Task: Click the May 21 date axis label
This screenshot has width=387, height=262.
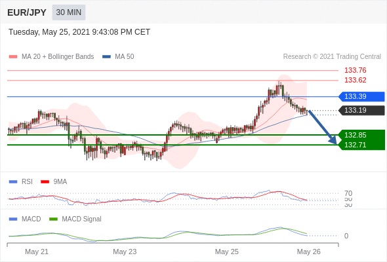Action: 37,252
